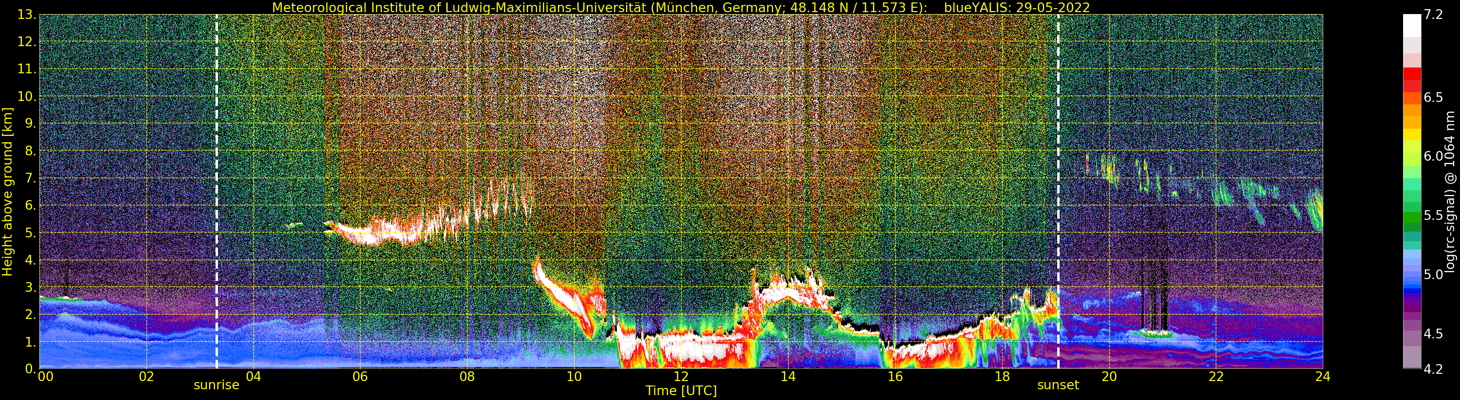This screenshot has height=400, width=1460.
Task: Click the white dashed sunrise line
Action: coord(216,191)
